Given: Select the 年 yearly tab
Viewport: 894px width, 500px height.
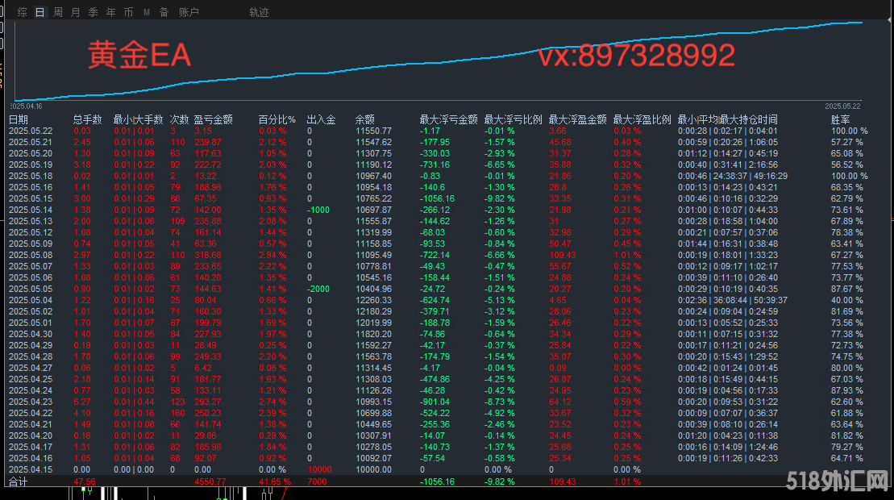Looking at the screenshot, I should pyautogui.click(x=111, y=12).
